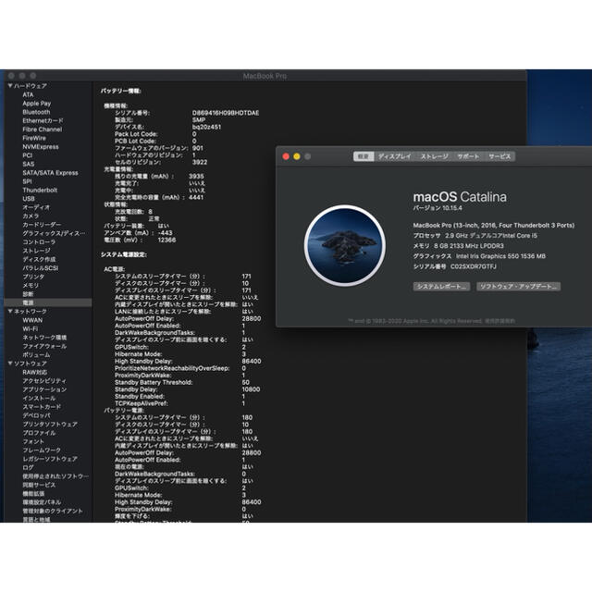Select SPI in the sidebar
The width and height of the screenshot is (592, 592).
27,181
